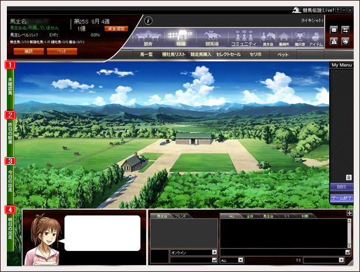Click the ゲーム終了 quit game button
The image size is (360, 272).
pyautogui.click(x=341, y=198)
